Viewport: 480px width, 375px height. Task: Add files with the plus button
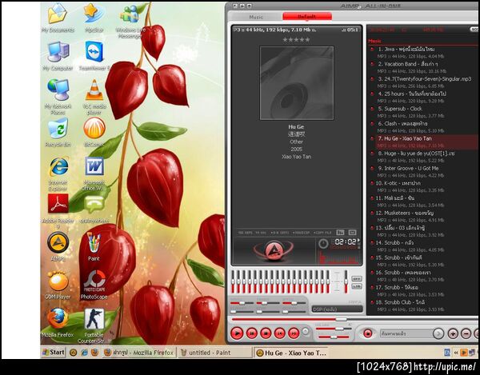tap(453, 333)
